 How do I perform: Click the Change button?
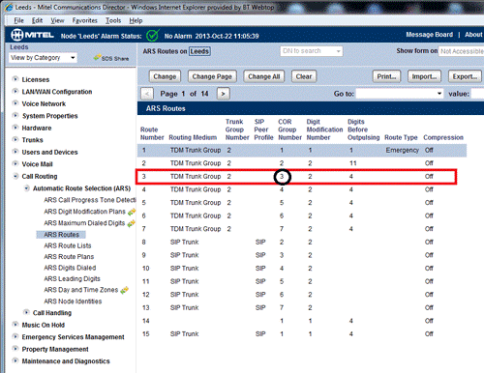point(165,76)
